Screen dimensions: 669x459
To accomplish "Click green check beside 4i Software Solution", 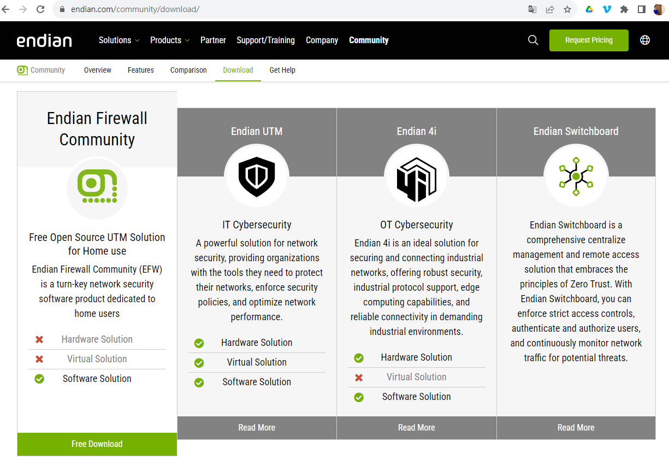I will click(x=359, y=397).
